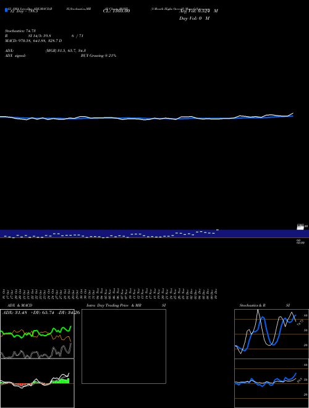Select the '(MGR) 31.5, 65.7, 34.3' ADX values
The width and height of the screenshot is (309, 408).
tap(66, 51)
